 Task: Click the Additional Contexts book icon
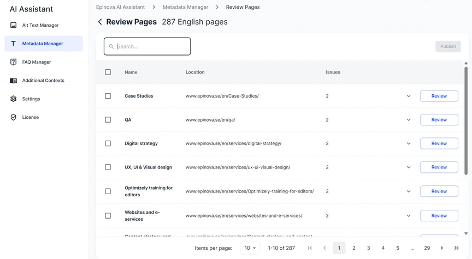click(x=13, y=81)
